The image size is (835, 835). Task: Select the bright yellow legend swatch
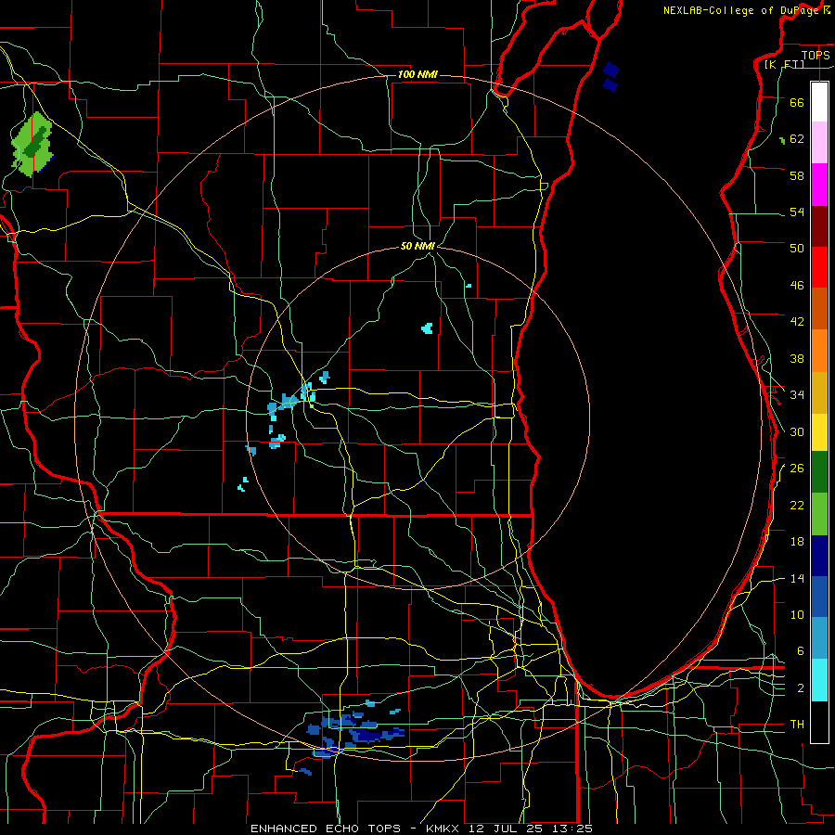[x=819, y=431]
